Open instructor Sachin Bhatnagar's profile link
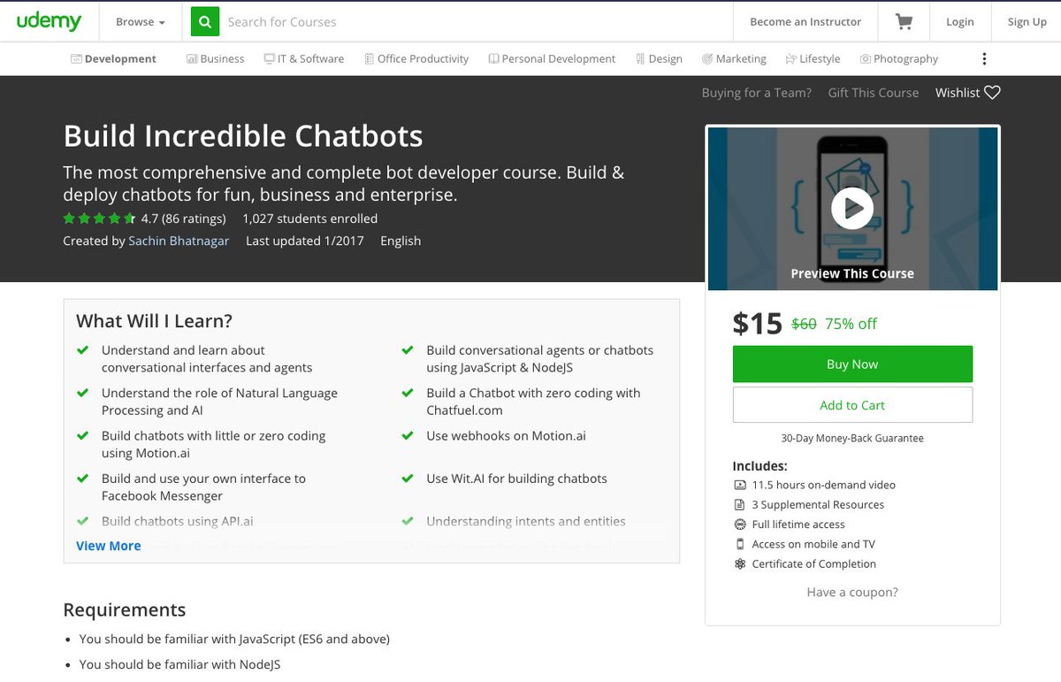The width and height of the screenshot is (1061, 682). [x=179, y=241]
